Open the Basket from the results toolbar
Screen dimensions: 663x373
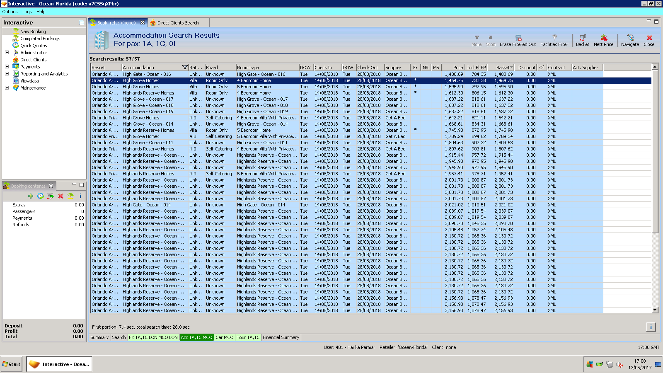582,38
